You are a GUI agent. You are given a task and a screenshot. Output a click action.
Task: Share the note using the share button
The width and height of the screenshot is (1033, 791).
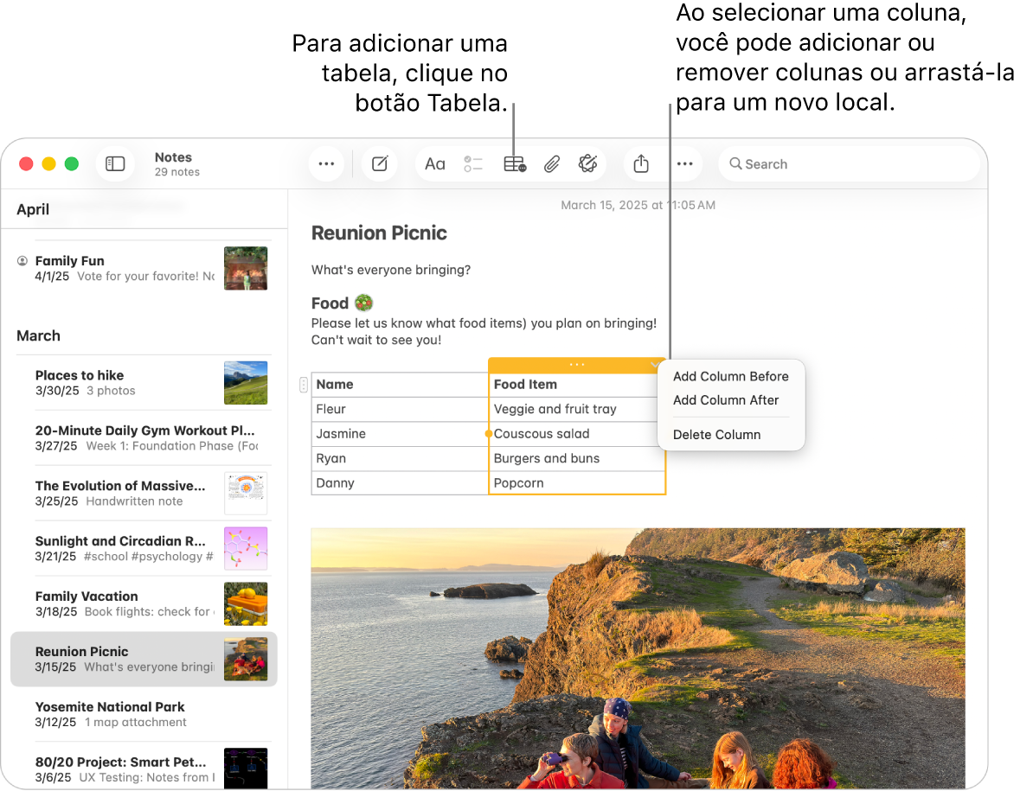(641, 163)
